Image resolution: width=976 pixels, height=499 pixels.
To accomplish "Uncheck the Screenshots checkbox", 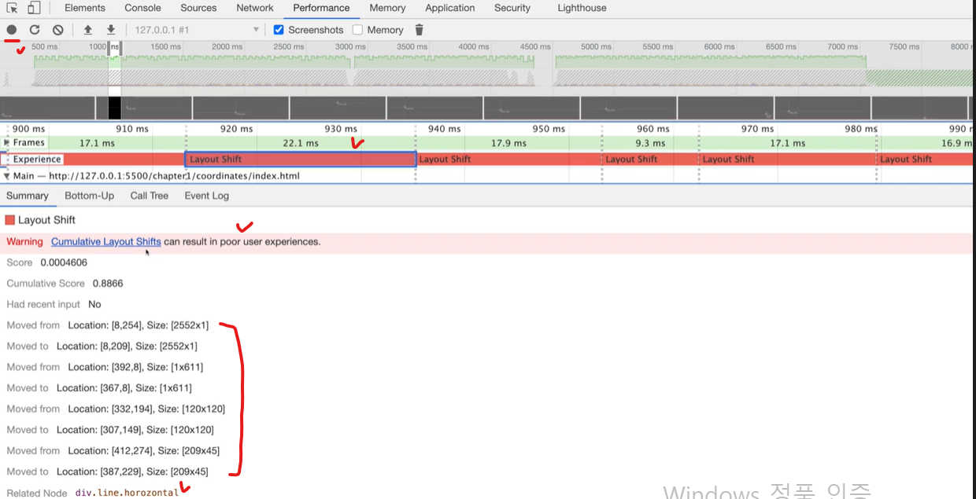I will (279, 30).
